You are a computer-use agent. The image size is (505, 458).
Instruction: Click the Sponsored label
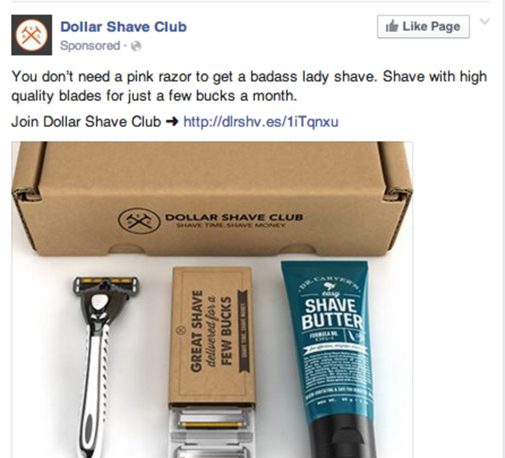pyautogui.click(x=90, y=46)
